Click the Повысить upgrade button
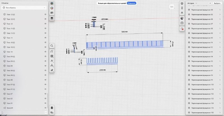 pyautogui.click(x=131, y=3)
